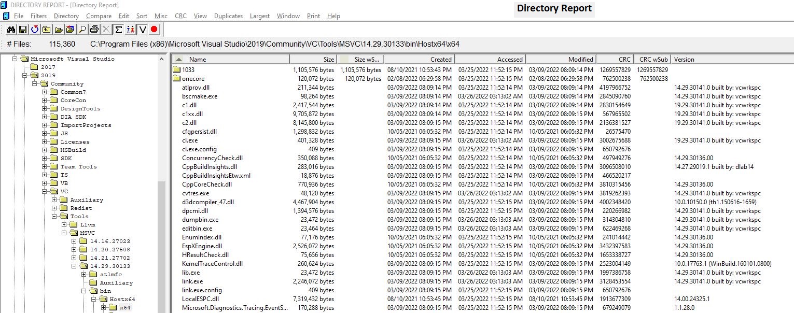Screen dimensions: 794x313
Task: Select the KernelTraceControl.dll file row
Action: pos(482,264)
